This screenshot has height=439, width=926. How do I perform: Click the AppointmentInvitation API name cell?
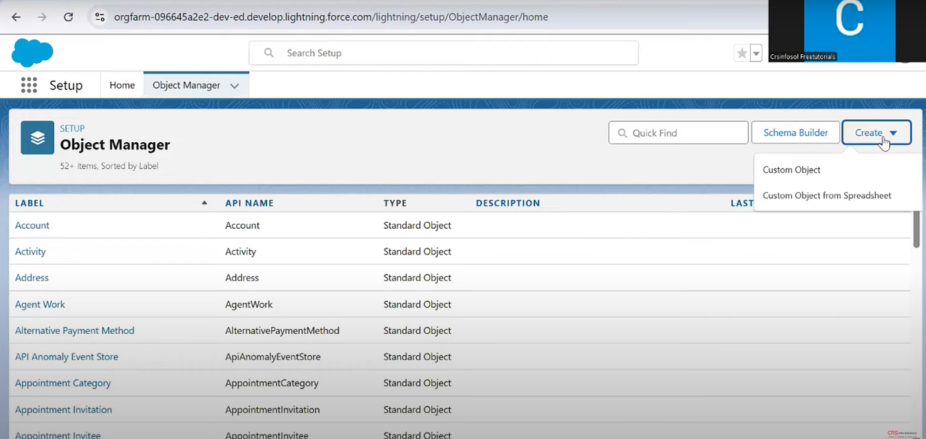(x=273, y=410)
